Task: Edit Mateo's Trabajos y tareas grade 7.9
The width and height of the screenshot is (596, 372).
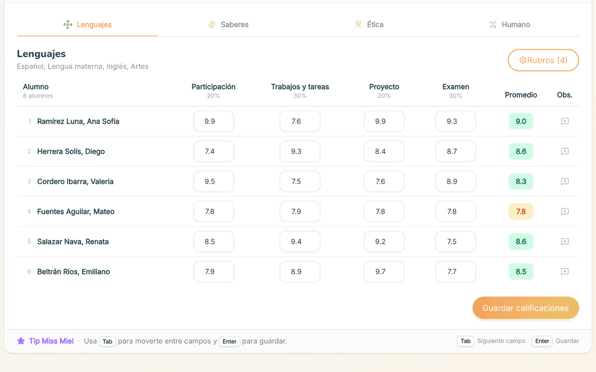Action: click(x=300, y=212)
